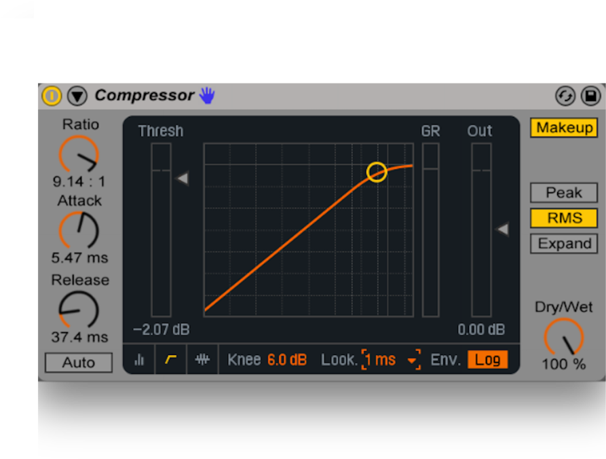Image resolution: width=606 pixels, height=459 pixels.
Task: Toggle the Makeup gain button
Action: (564, 128)
